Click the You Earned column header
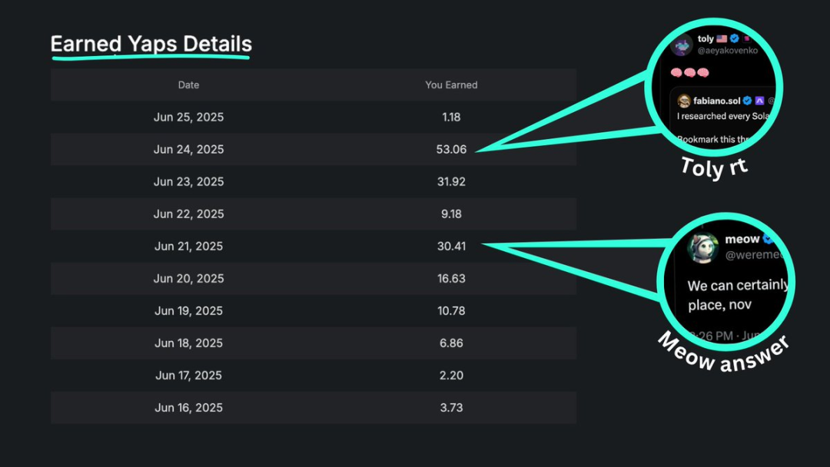The image size is (830, 467). [451, 85]
